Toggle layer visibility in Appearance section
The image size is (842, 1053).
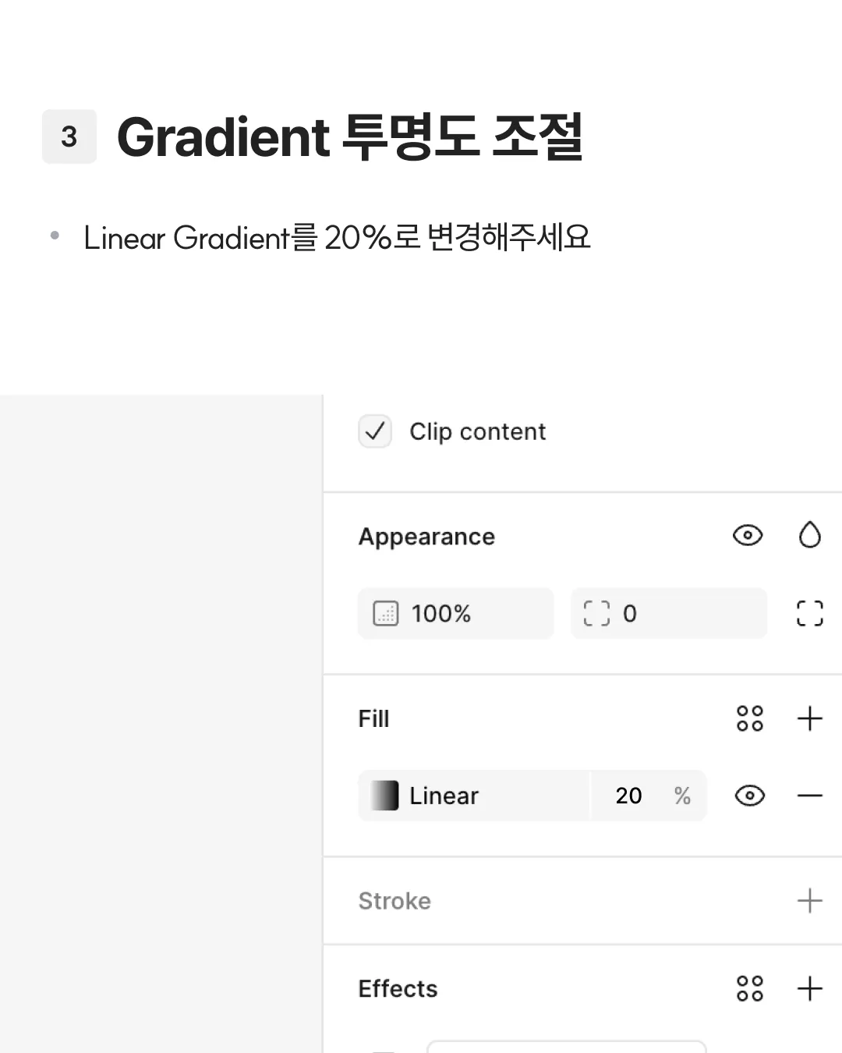748,536
